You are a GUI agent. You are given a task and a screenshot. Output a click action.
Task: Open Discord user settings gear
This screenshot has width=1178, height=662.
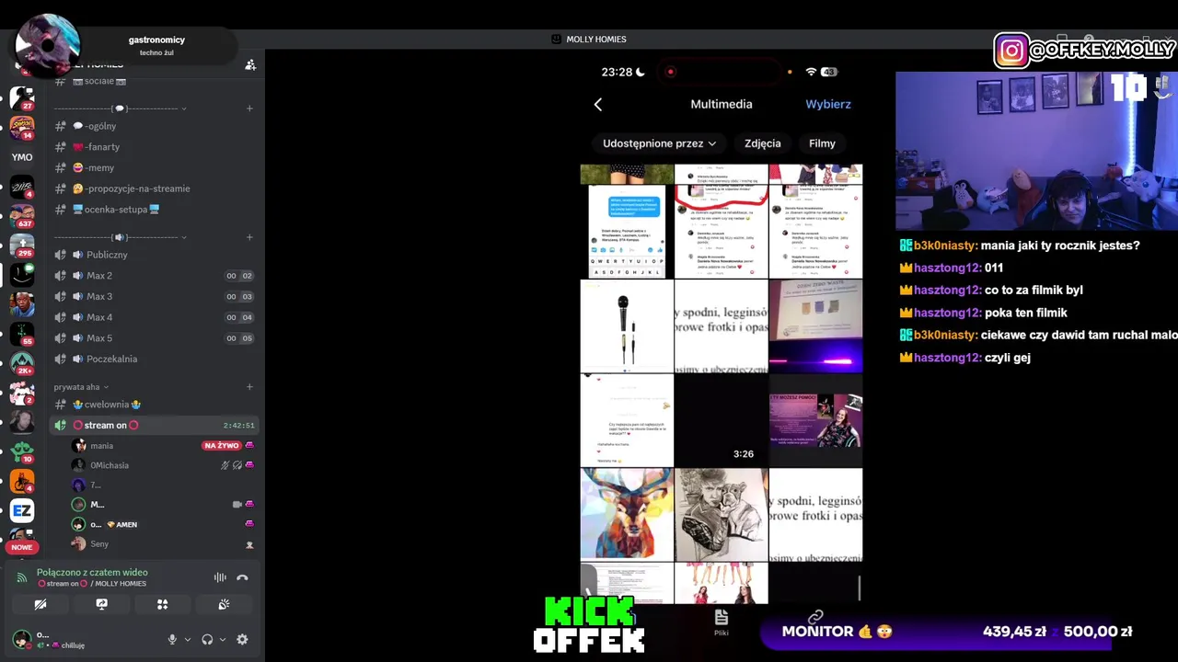pyautogui.click(x=242, y=639)
